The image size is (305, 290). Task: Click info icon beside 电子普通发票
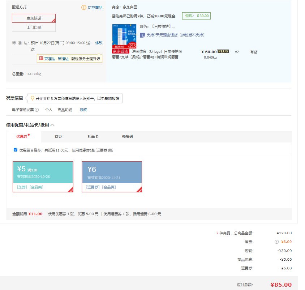click(36, 110)
